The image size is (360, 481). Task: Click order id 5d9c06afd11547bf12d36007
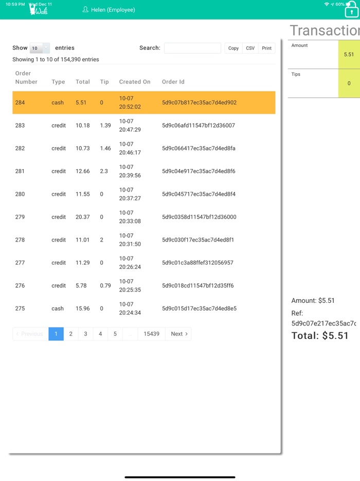click(x=199, y=125)
